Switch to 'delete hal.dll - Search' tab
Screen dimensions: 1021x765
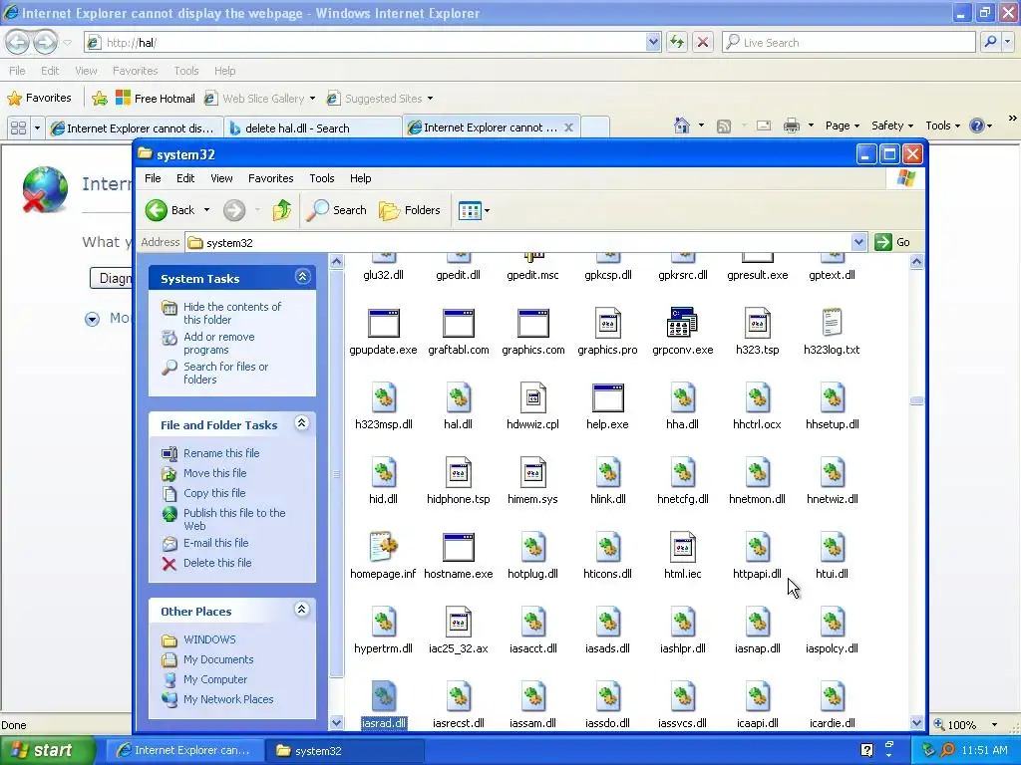[x=312, y=128]
